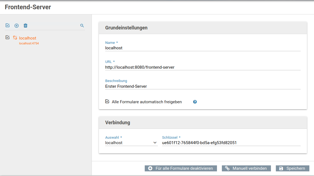Viewport: 314px width, 176px height.
Task: Click the Schlüssel key input field
Action: click(231, 143)
